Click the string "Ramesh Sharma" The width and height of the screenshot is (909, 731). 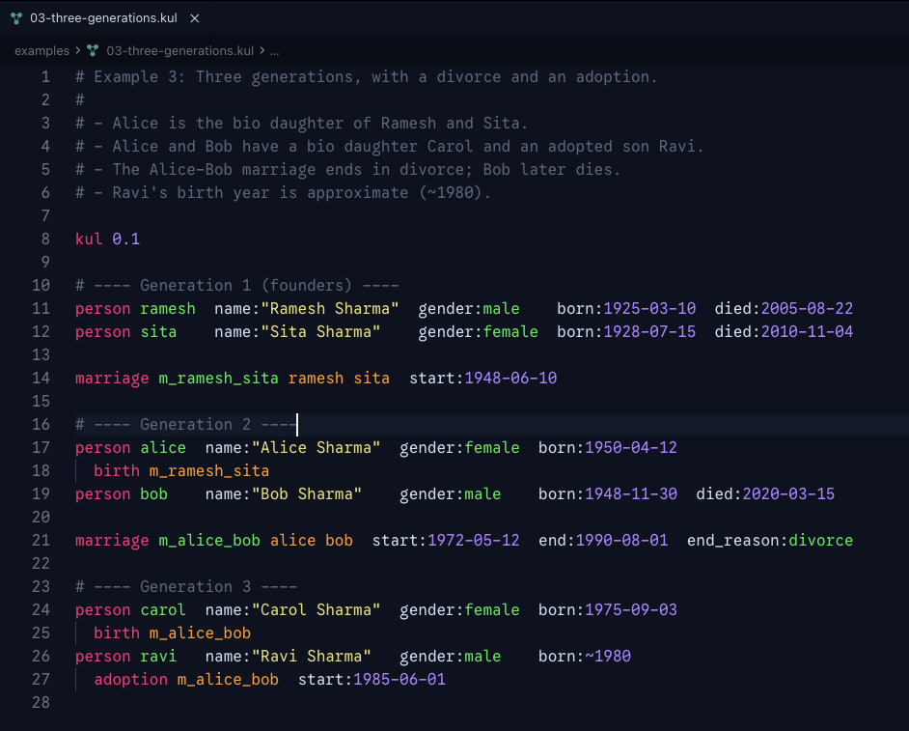coord(329,309)
